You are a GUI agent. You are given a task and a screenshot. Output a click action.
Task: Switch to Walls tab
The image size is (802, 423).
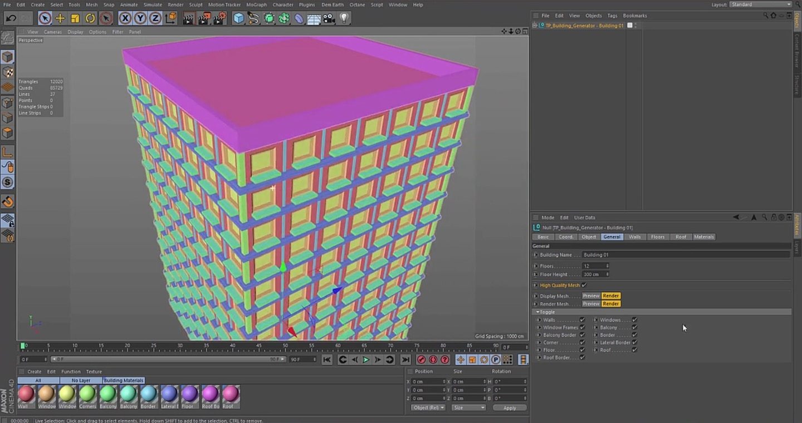[635, 237]
